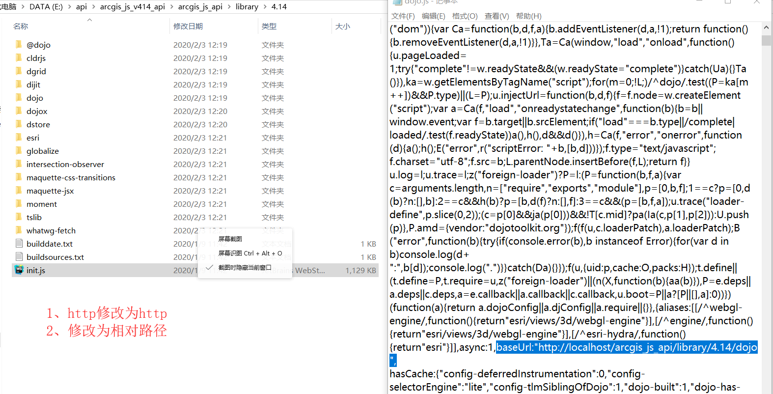
Task: Click the 4.14 breadcrumb segment
Action: (x=279, y=7)
